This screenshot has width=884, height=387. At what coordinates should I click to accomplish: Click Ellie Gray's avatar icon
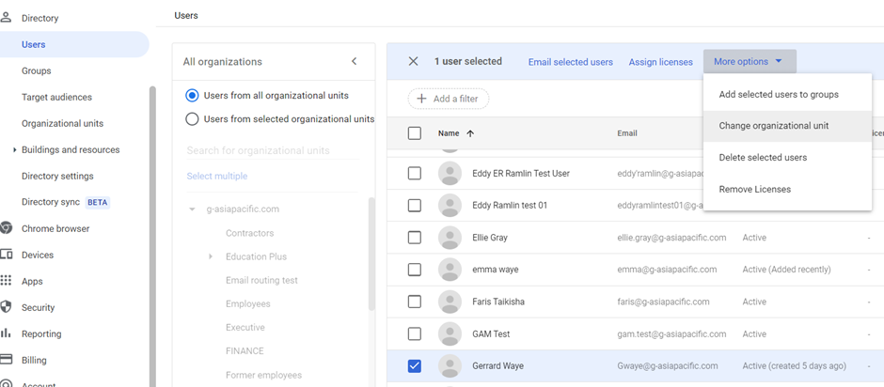(x=450, y=238)
